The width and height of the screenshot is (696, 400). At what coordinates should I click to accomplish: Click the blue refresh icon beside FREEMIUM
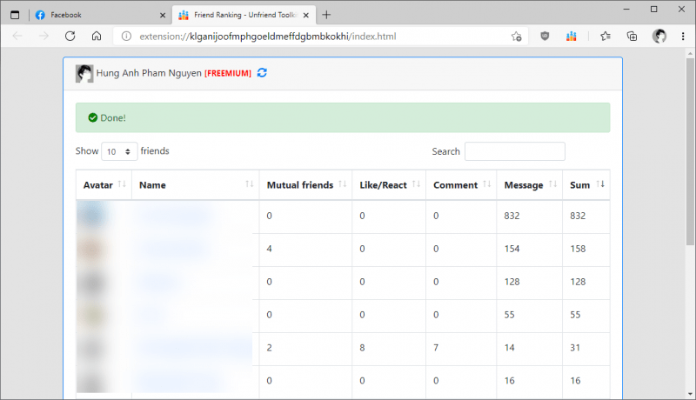coord(262,73)
